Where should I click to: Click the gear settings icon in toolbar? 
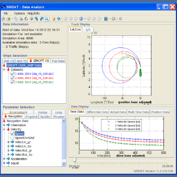coord(120,19)
